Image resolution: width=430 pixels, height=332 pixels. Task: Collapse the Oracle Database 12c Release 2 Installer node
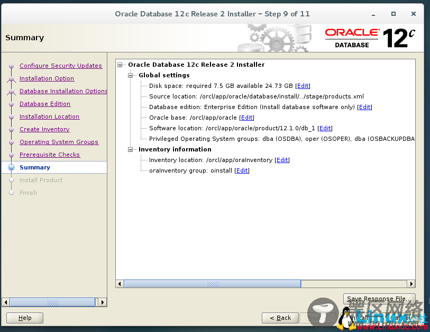pyautogui.click(x=120, y=65)
